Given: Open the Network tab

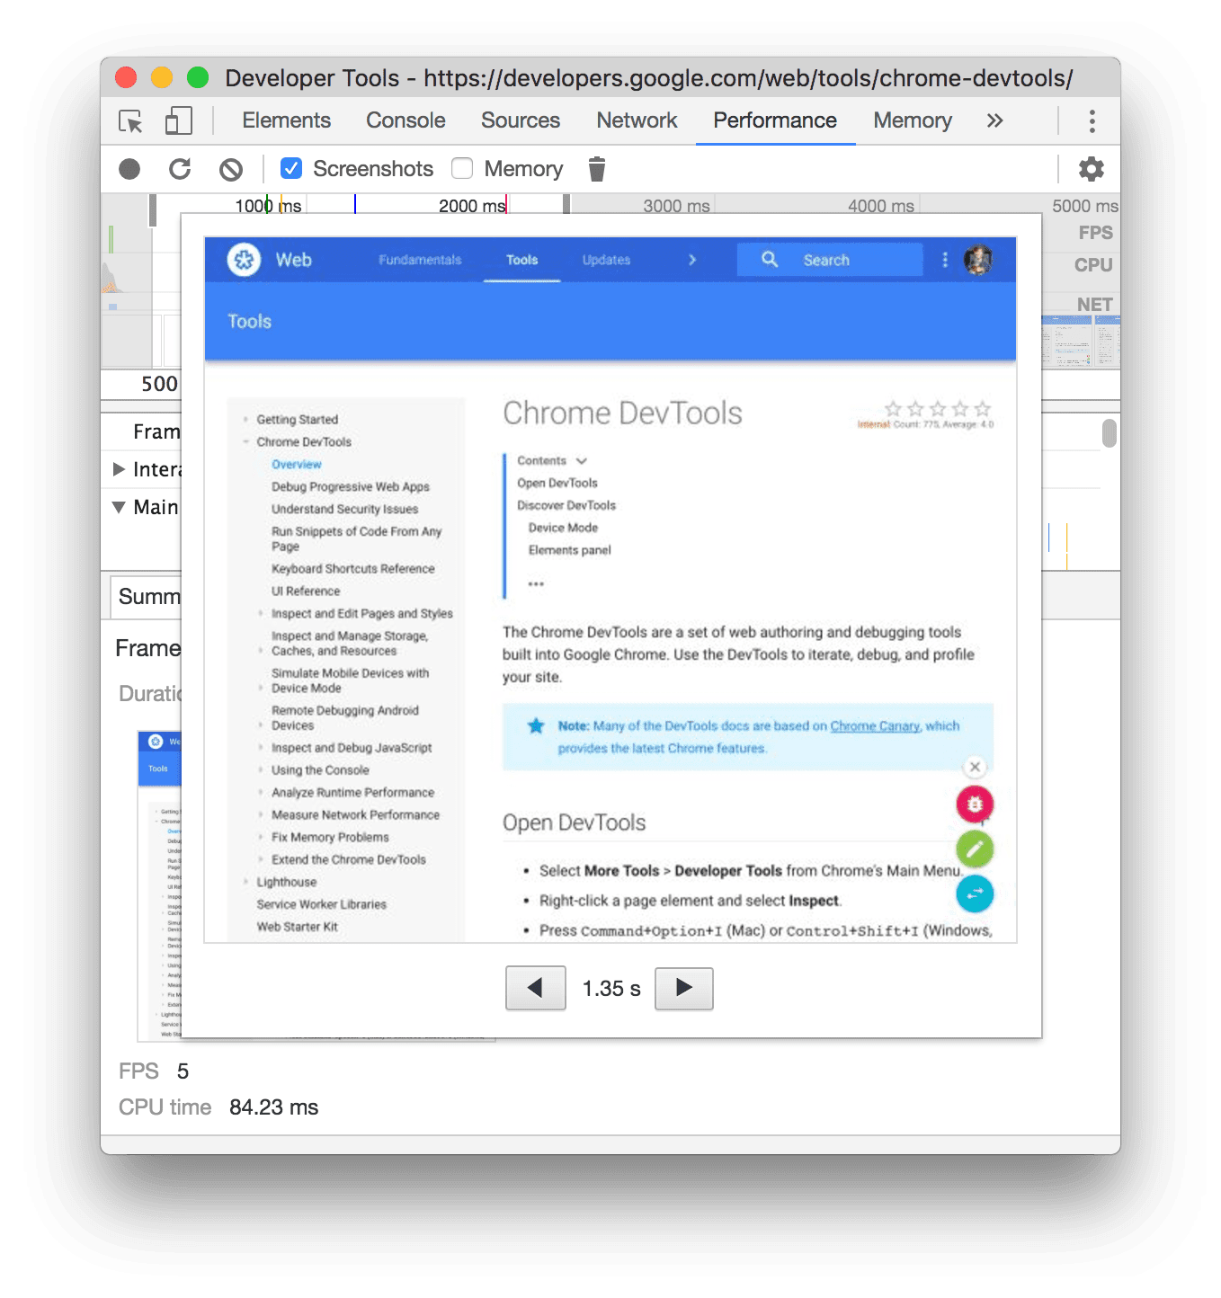Looking at the screenshot, I should [637, 120].
